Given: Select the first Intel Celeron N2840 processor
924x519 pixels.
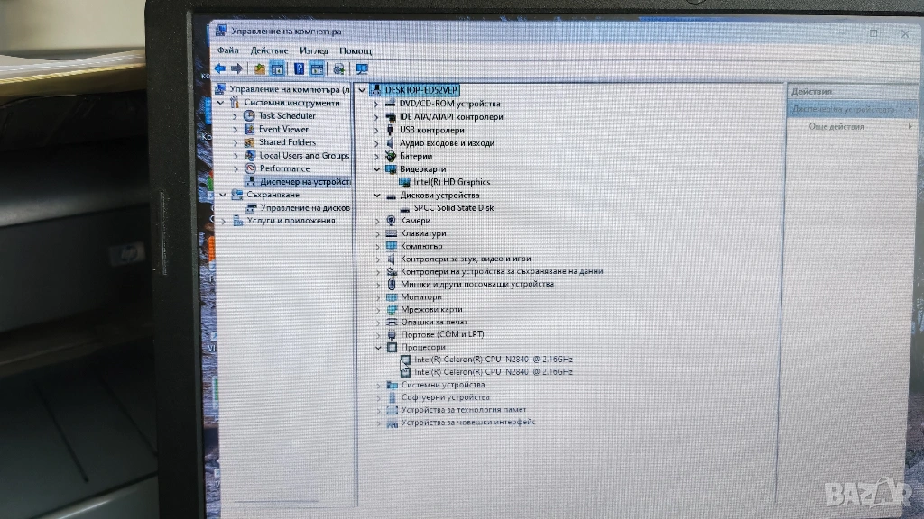Looking at the screenshot, I should [494, 359].
